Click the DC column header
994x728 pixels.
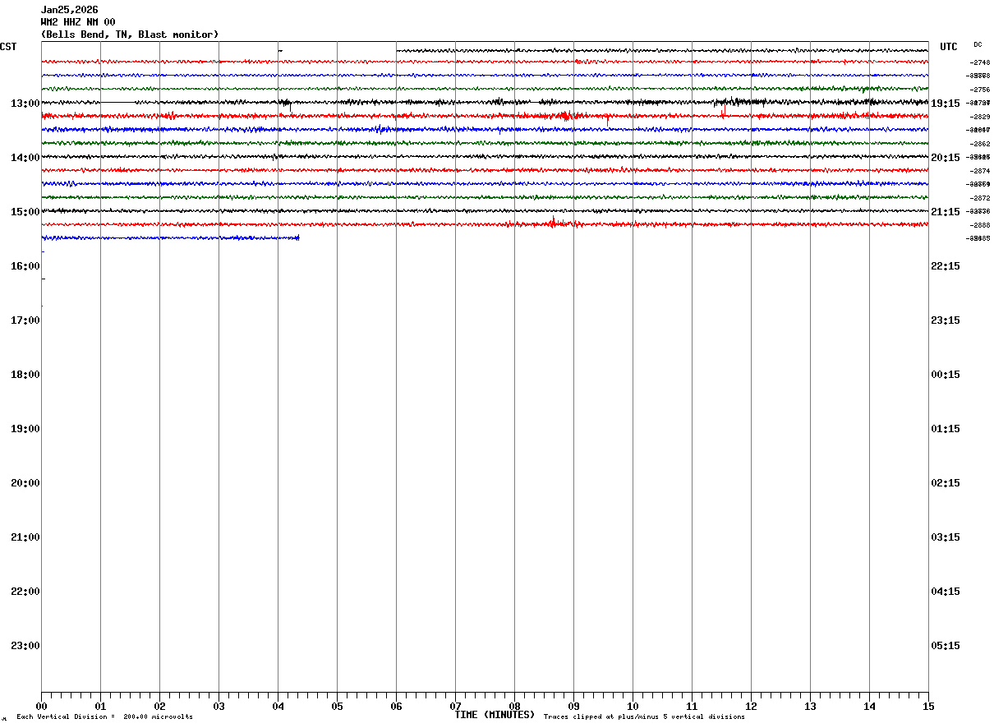(x=978, y=44)
